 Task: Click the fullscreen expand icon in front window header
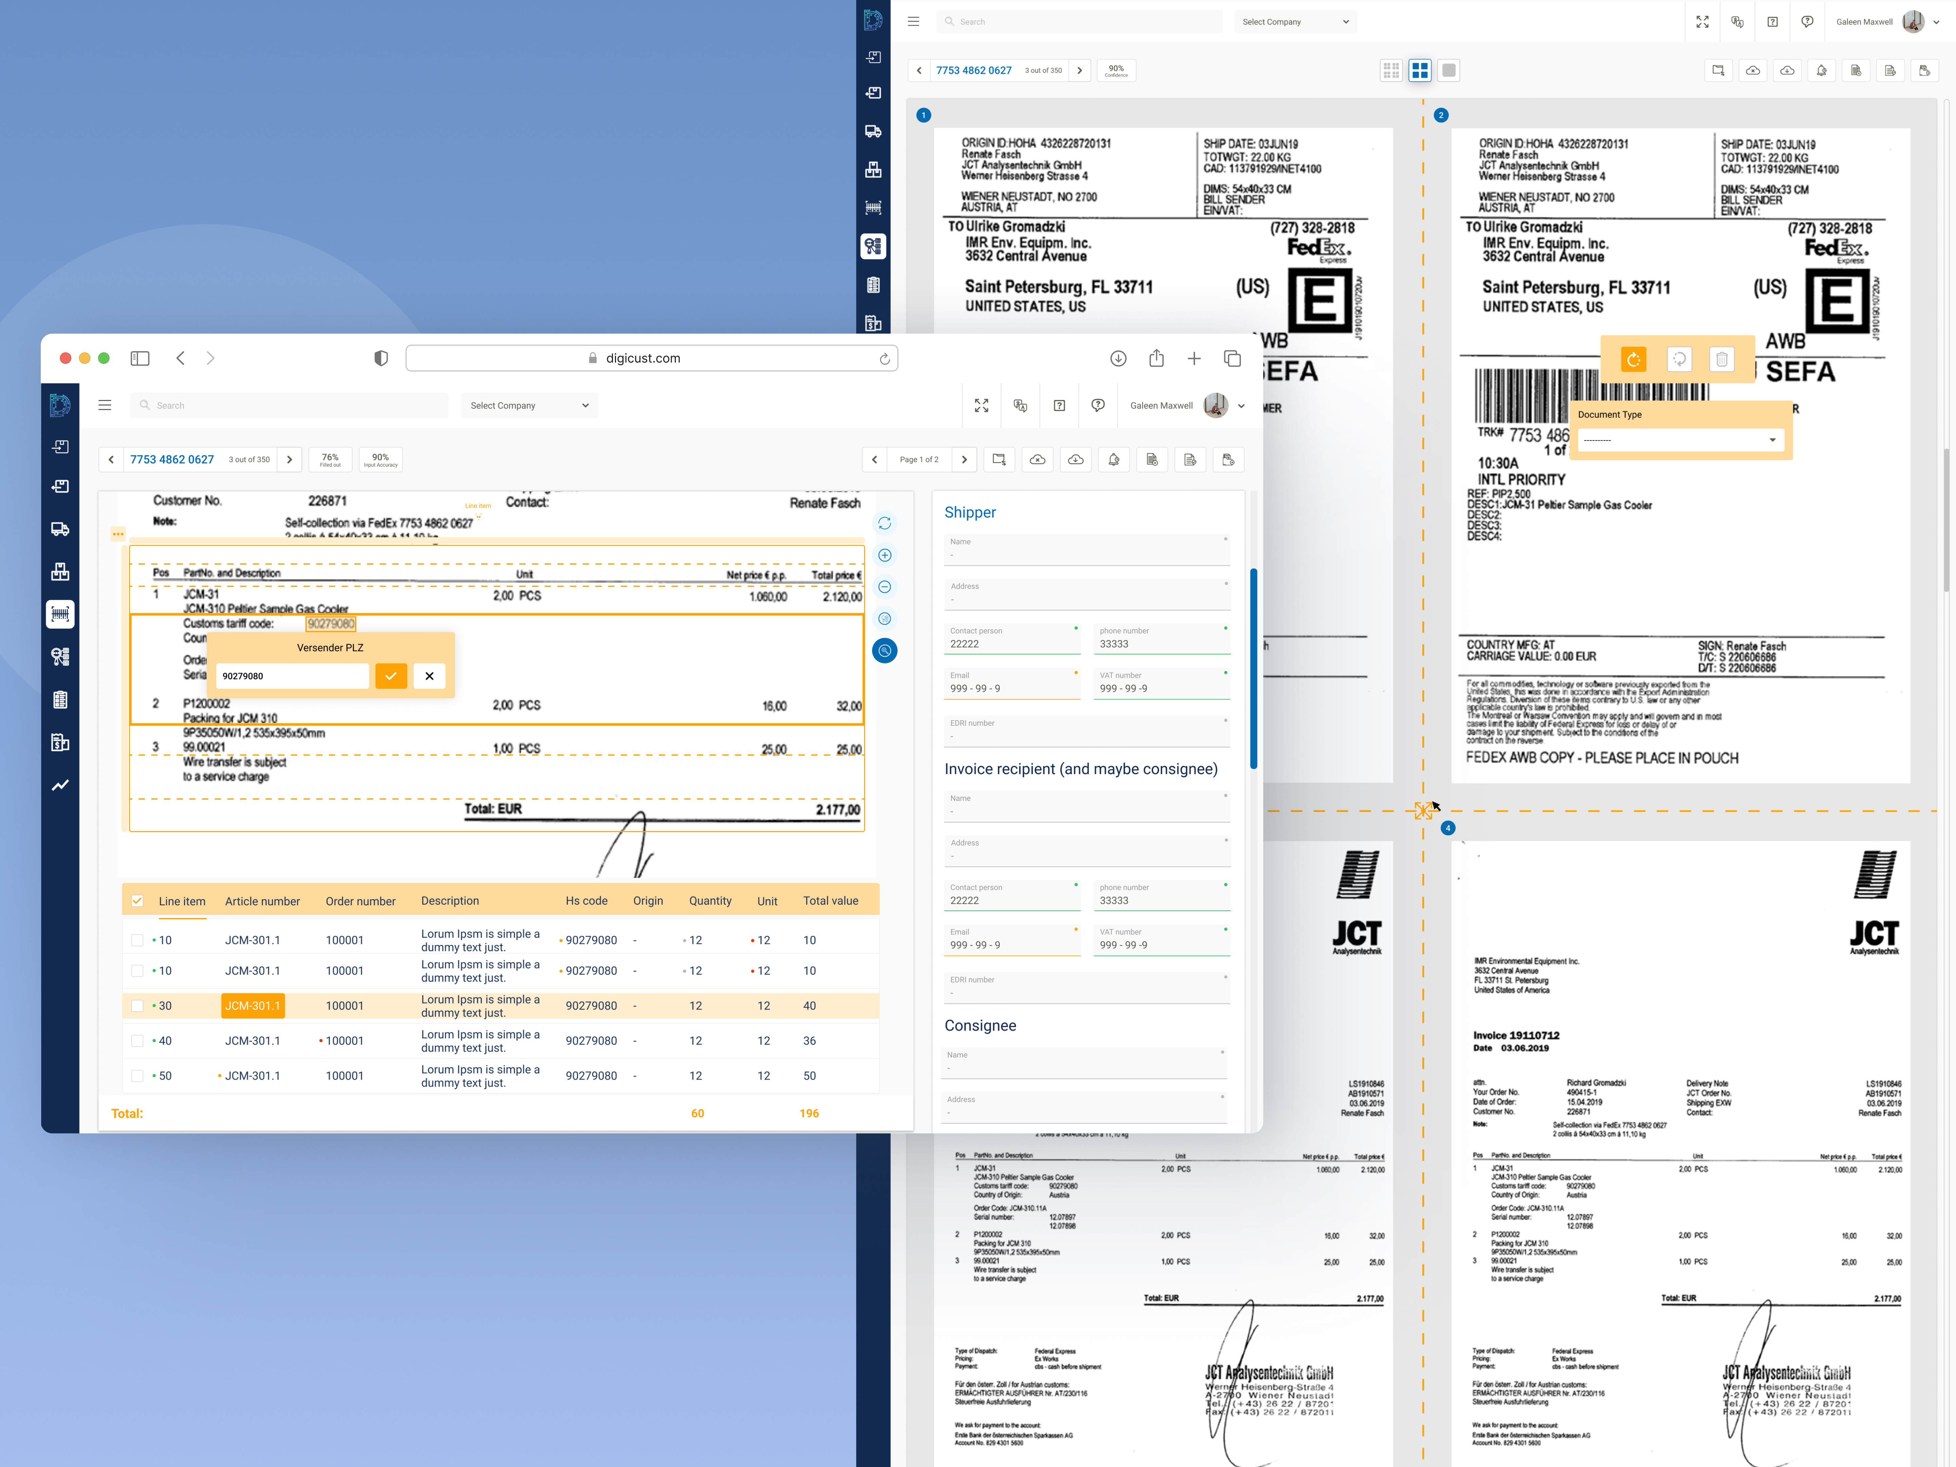tap(981, 405)
